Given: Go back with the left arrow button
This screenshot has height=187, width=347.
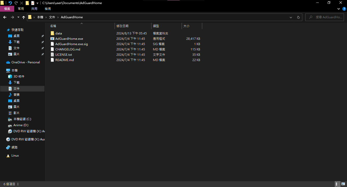Looking at the screenshot, I should pyautogui.click(x=5, y=17).
